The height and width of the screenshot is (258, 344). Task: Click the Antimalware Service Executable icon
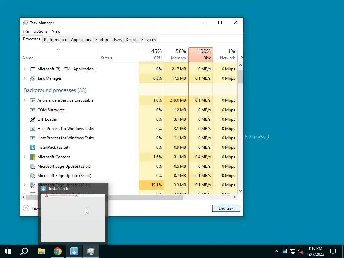click(x=33, y=100)
